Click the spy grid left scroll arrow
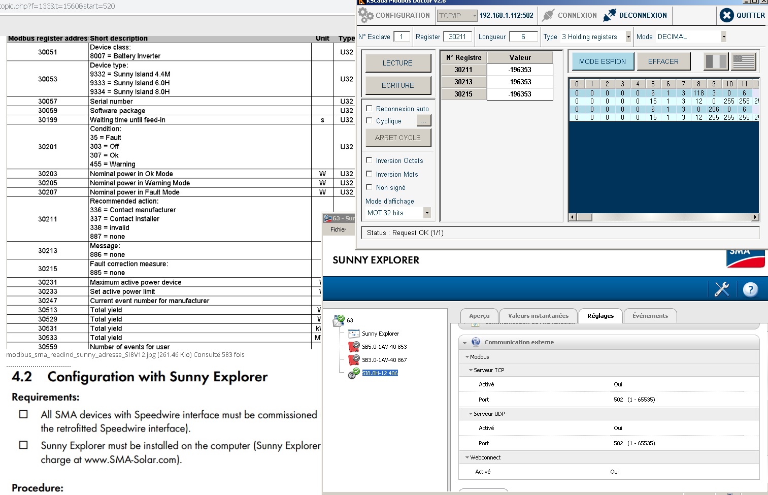 pyautogui.click(x=573, y=217)
